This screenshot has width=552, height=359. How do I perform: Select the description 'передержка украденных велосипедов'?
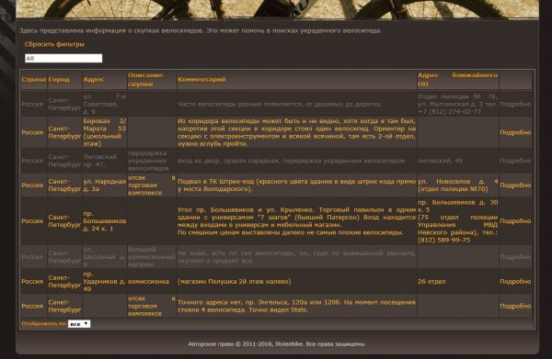tap(148, 161)
